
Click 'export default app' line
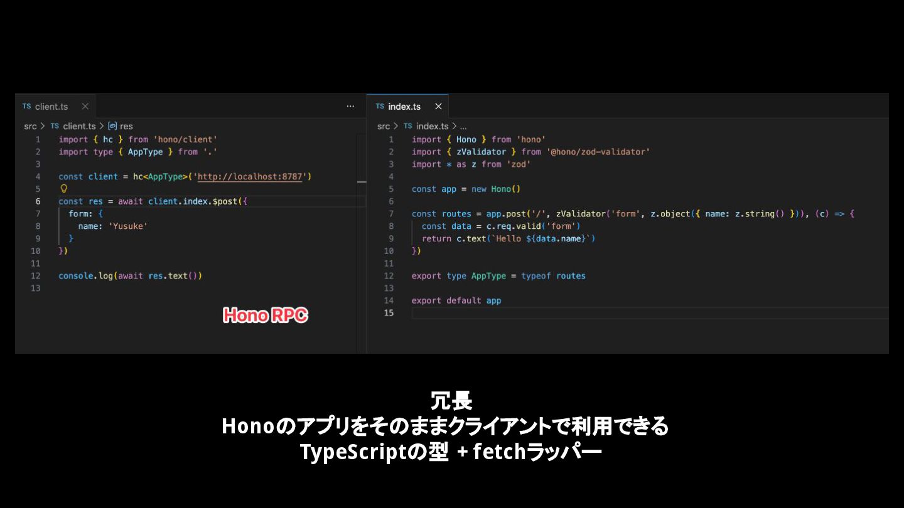[456, 300]
